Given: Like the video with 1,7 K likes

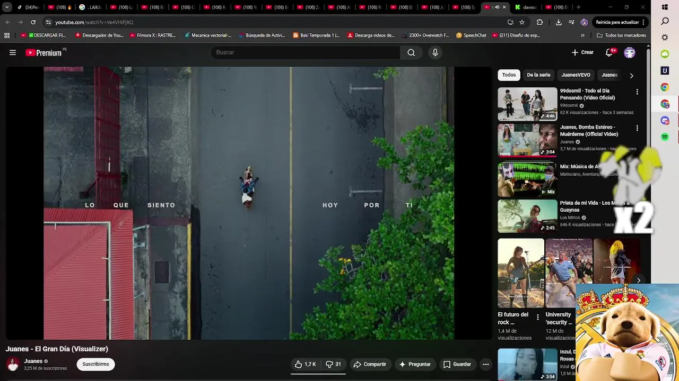Looking at the screenshot, I should click(x=305, y=364).
